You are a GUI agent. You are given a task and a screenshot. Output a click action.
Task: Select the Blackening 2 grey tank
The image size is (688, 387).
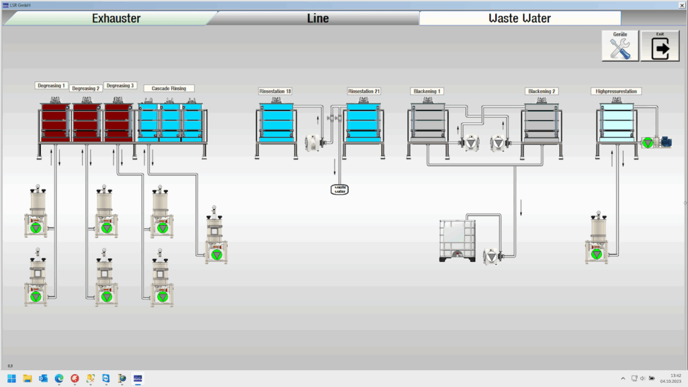coord(542,122)
